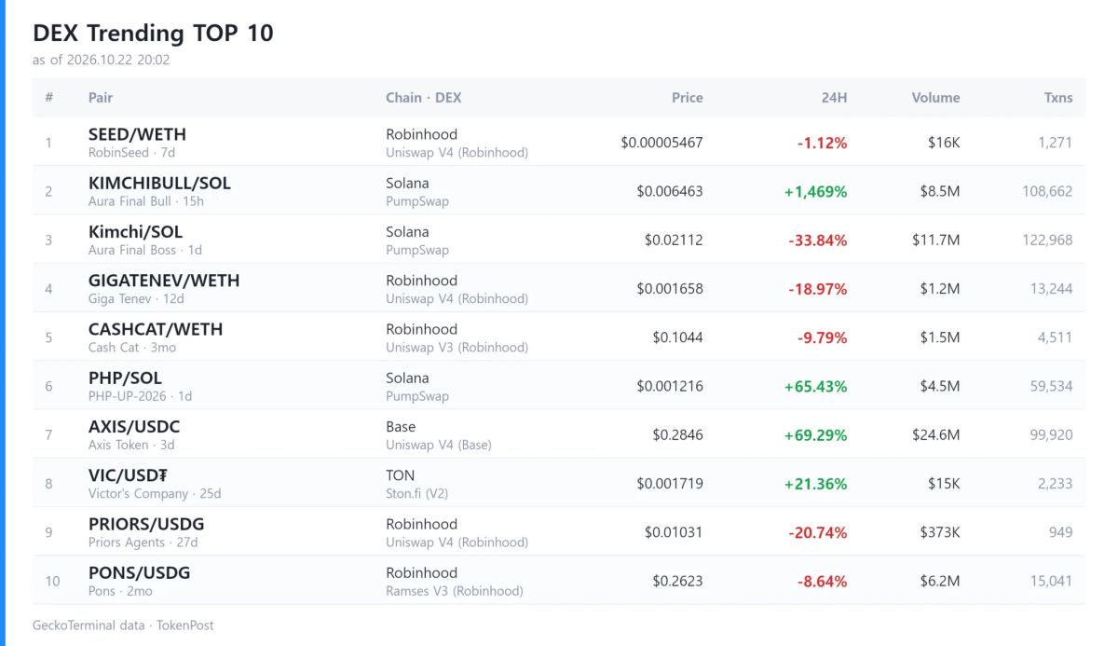
Task: Click the timestamp 'as of 2026.10.22 20:02'
Action: click(101, 60)
